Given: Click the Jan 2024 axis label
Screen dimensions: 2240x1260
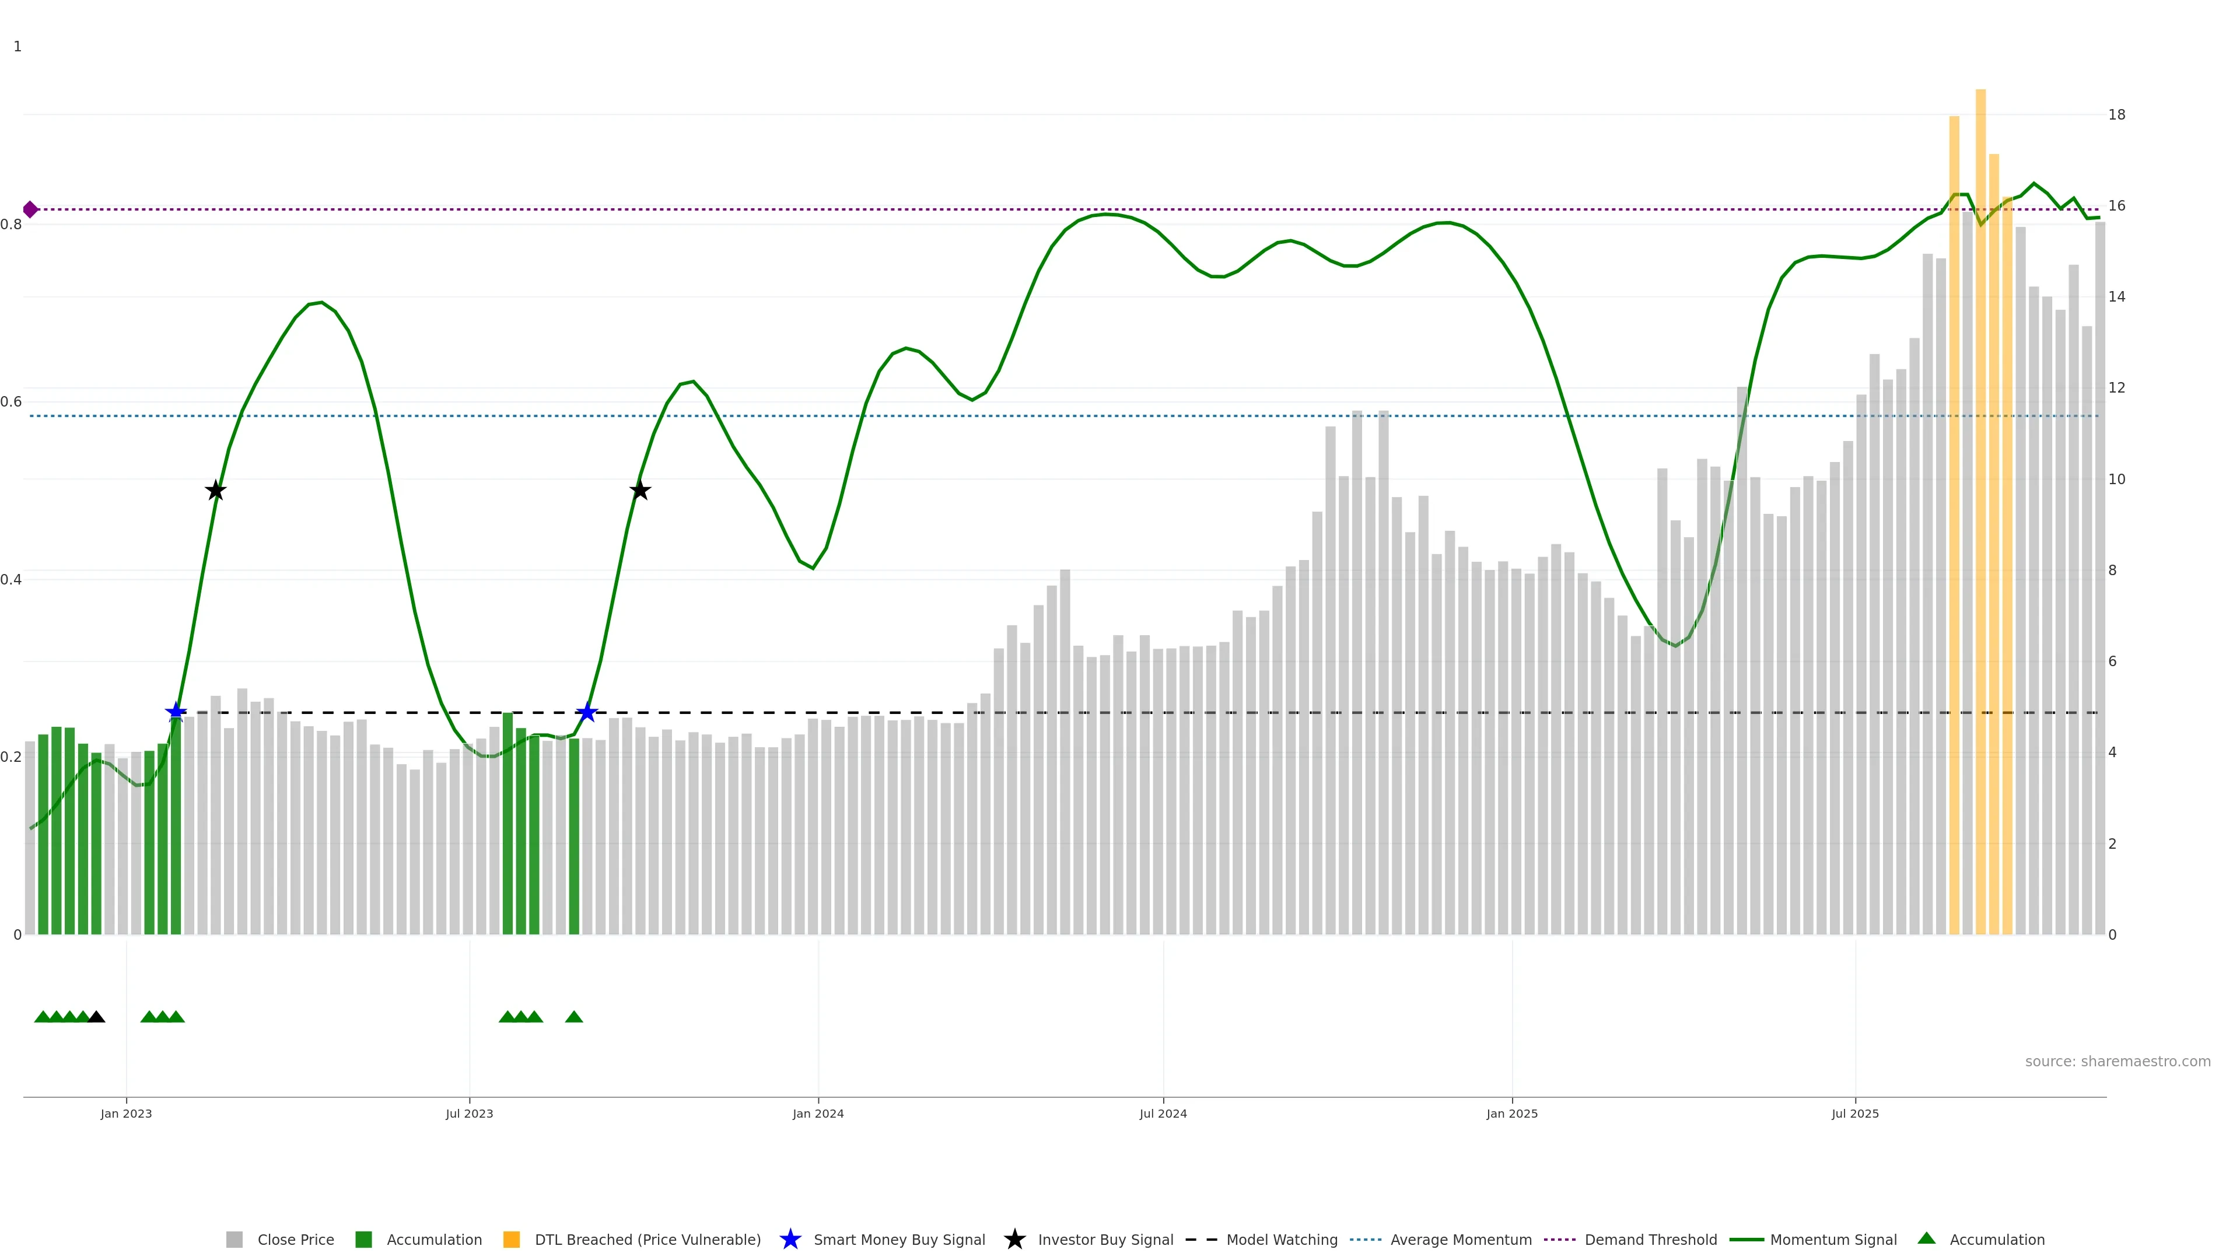Looking at the screenshot, I should point(817,1113).
